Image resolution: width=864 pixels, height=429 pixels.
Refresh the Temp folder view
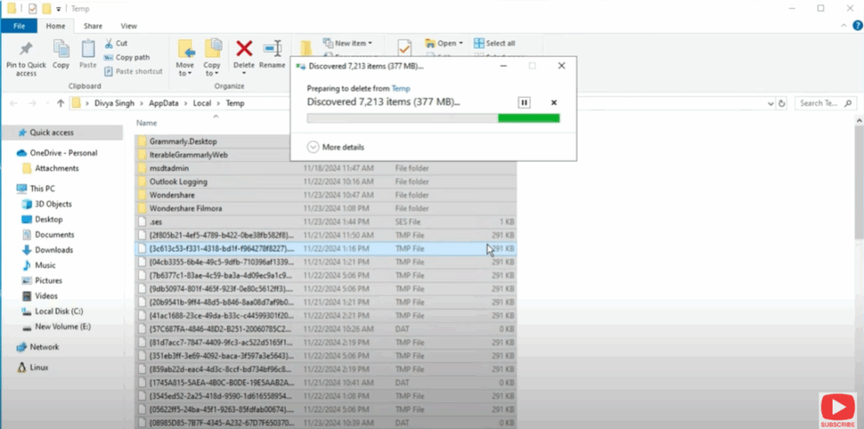pos(781,103)
